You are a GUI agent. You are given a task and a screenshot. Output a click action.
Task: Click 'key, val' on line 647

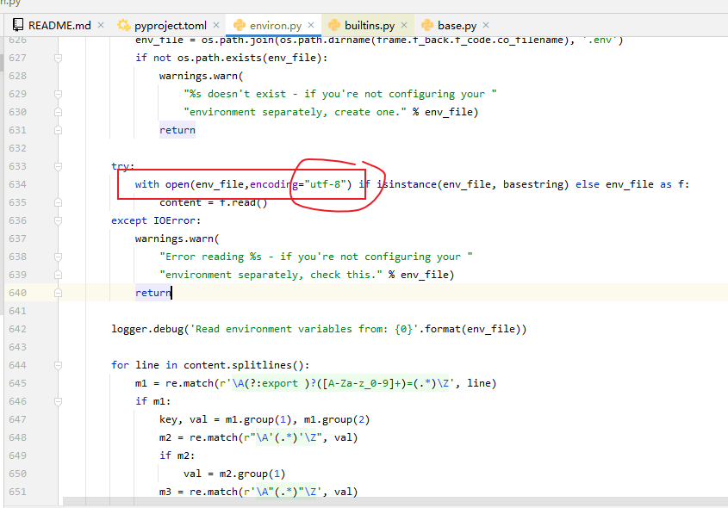184,420
